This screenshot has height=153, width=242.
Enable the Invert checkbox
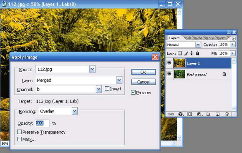point(107,89)
